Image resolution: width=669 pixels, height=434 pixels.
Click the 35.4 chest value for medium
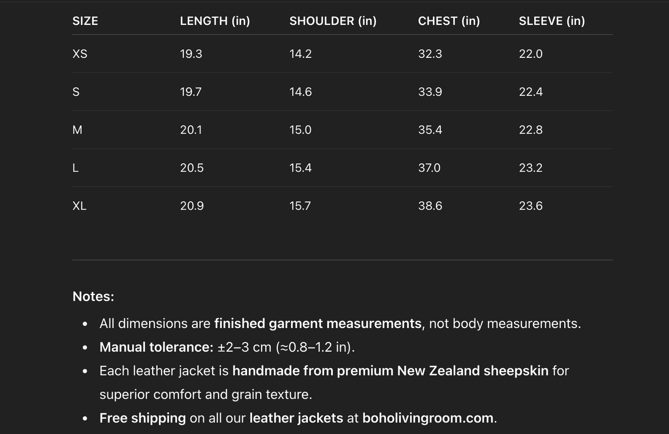(430, 130)
